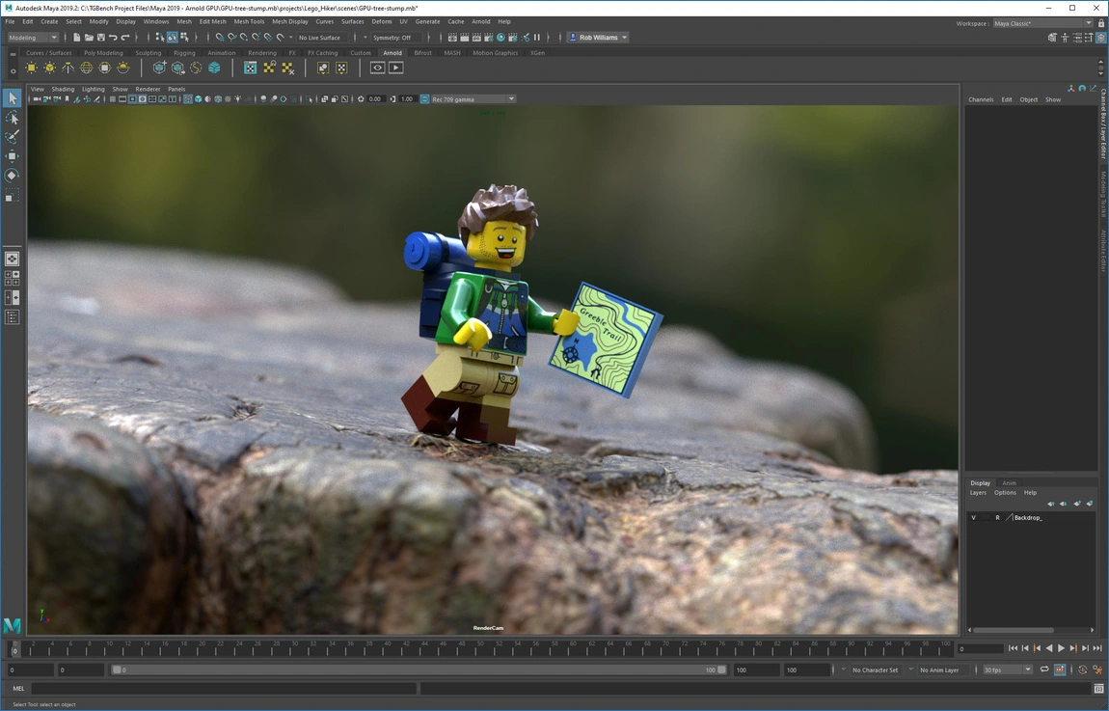Toggle Backdrop_ layer R display type
1109x711 pixels.
(x=997, y=518)
